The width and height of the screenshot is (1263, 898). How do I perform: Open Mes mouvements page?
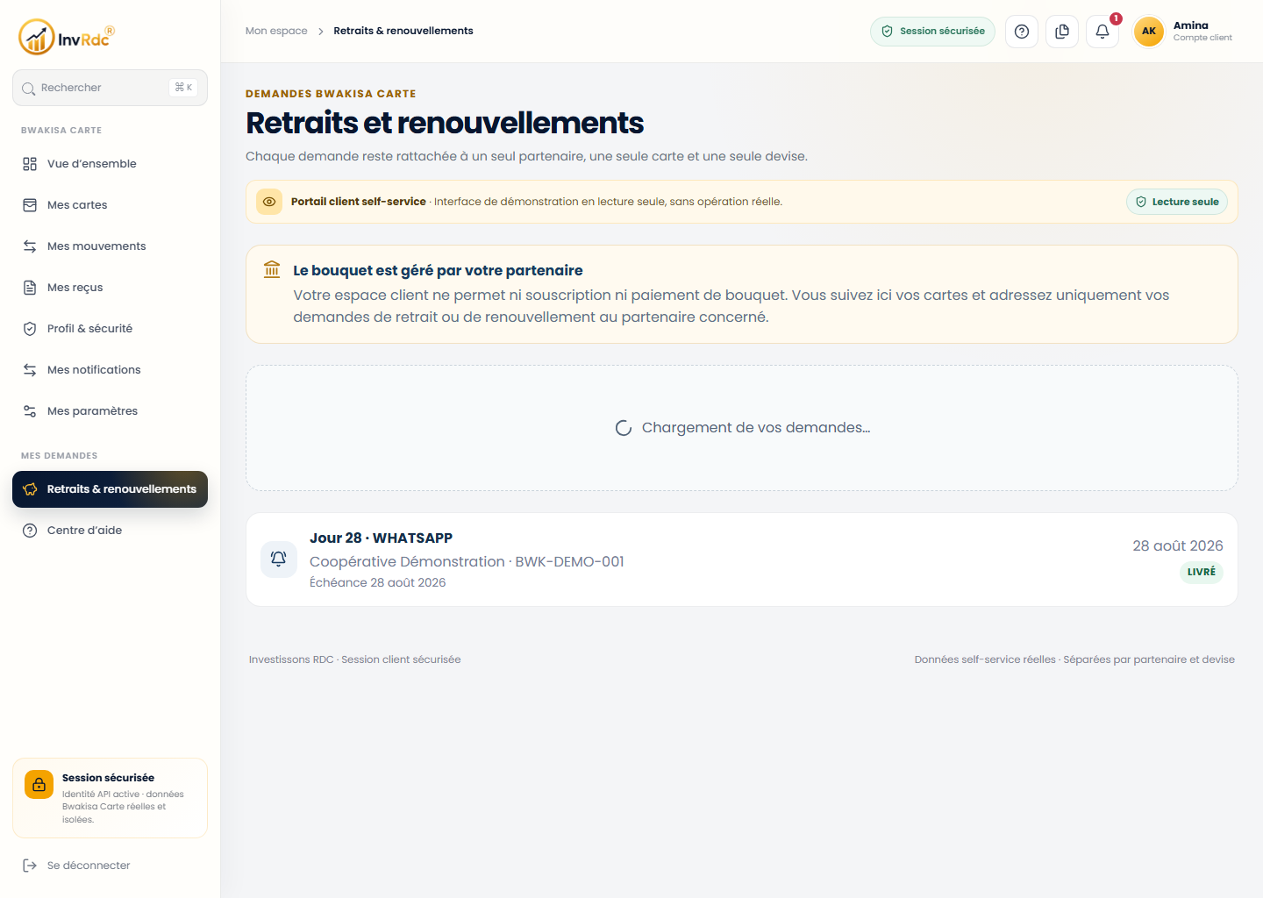(110, 246)
